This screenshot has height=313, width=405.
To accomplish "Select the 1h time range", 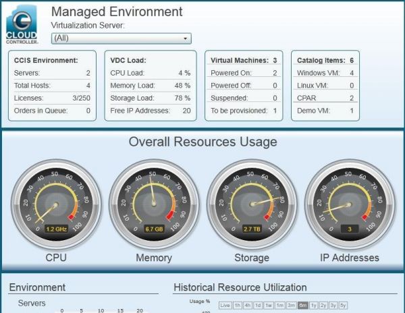I will 238,305.
